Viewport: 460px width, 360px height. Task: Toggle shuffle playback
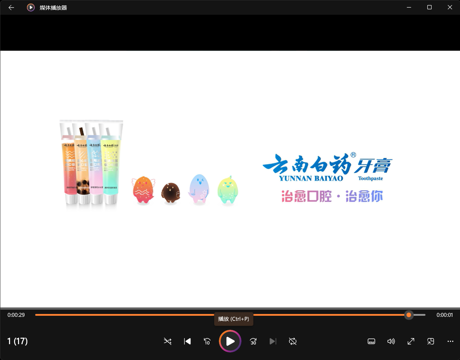coord(167,341)
